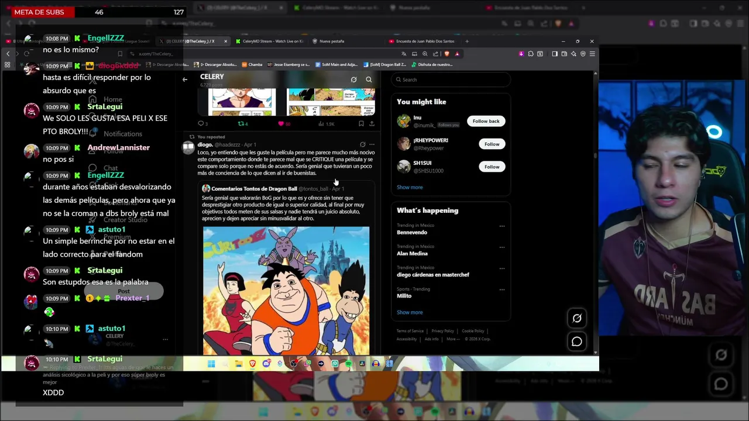This screenshot has width=749, height=421.
Task: Open Brave browser from the taskbar
Action: click(x=253, y=364)
